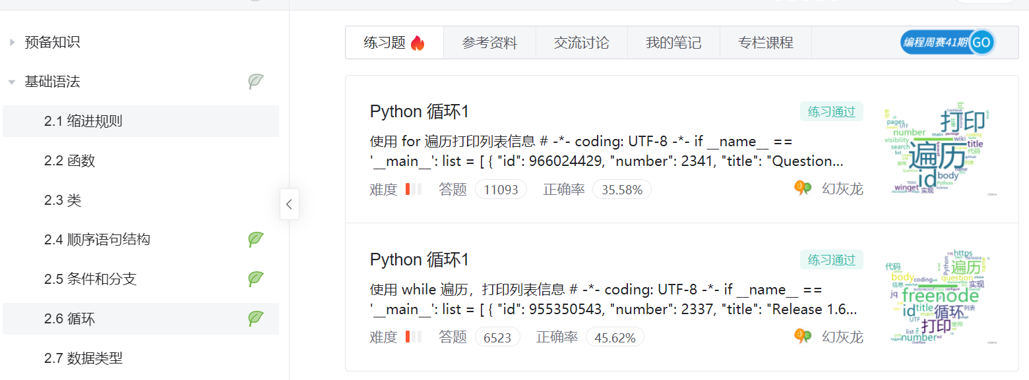Collapse the 基础语法 section arrow
The height and width of the screenshot is (380, 1029).
coord(12,82)
